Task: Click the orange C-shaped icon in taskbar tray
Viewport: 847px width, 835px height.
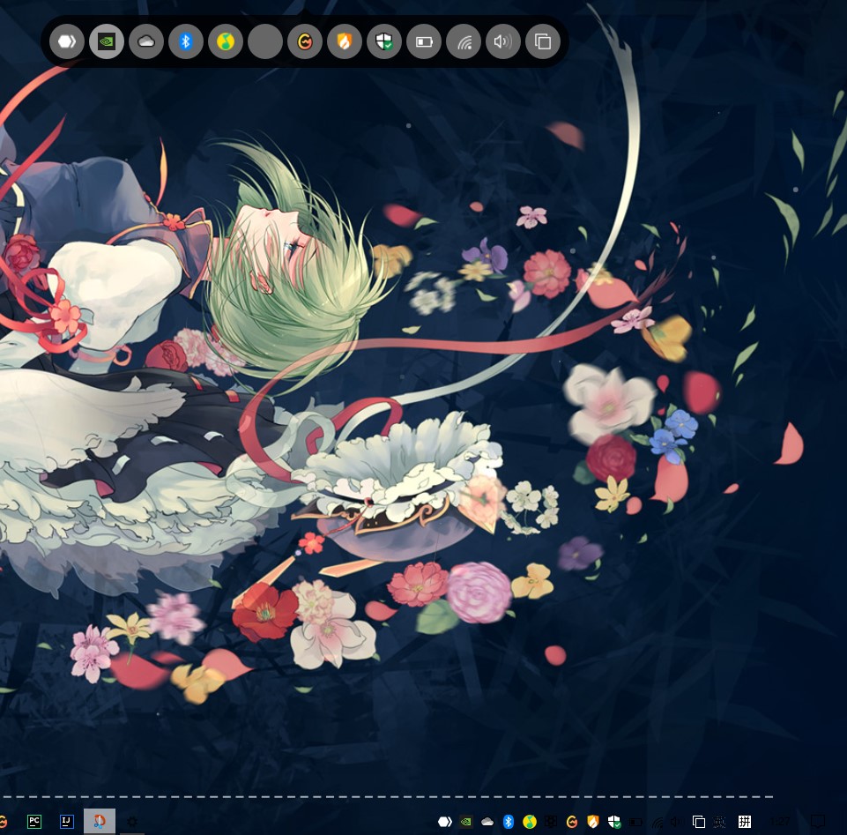Action: (x=572, y=822)
